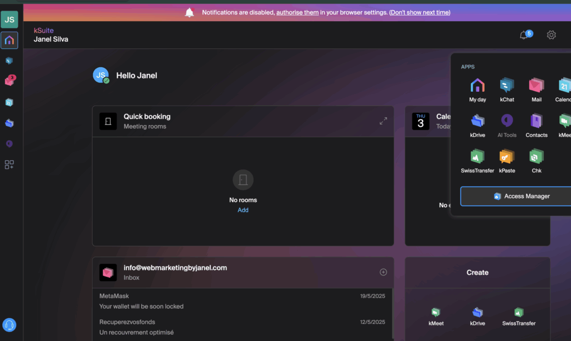Launch Contacts from the Apps panel

[x=536, y=126]
